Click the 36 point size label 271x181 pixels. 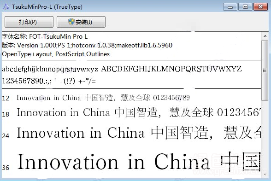click(6, 168)
